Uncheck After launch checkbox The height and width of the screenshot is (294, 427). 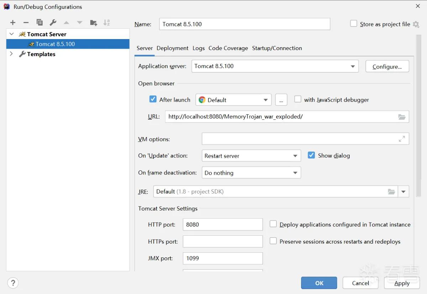pos(153,99)
